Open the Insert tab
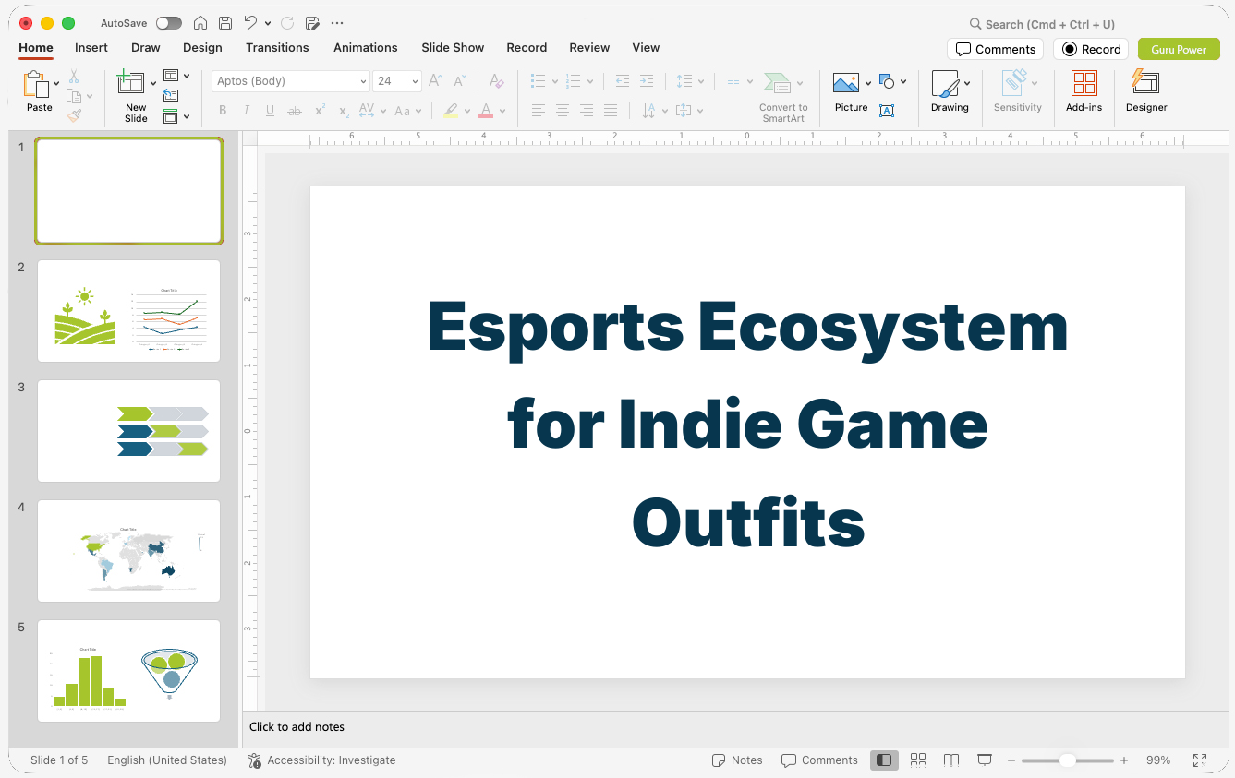 [91, 47]
